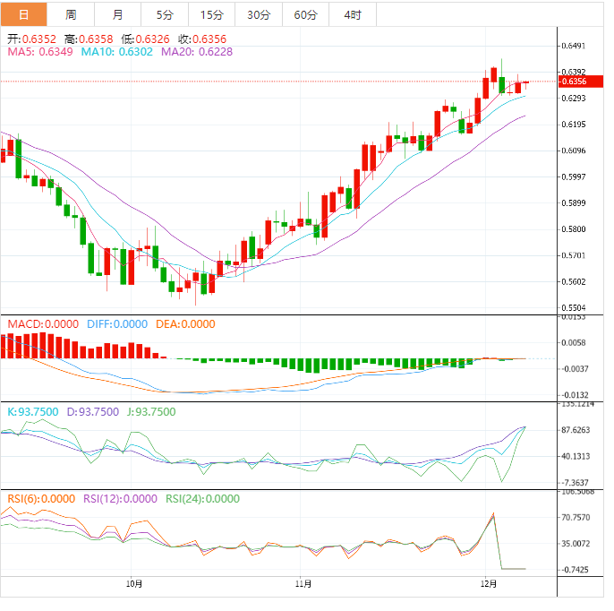This screenshot has width=614, height=611.
Task: Click the 收:0.6356 close price value
Action: tap(202, 39)
